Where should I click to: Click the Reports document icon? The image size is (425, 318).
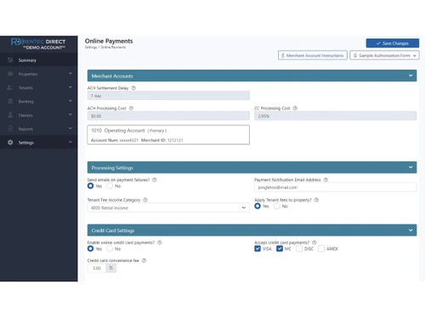pyautogui.click(x=10, y=129)
